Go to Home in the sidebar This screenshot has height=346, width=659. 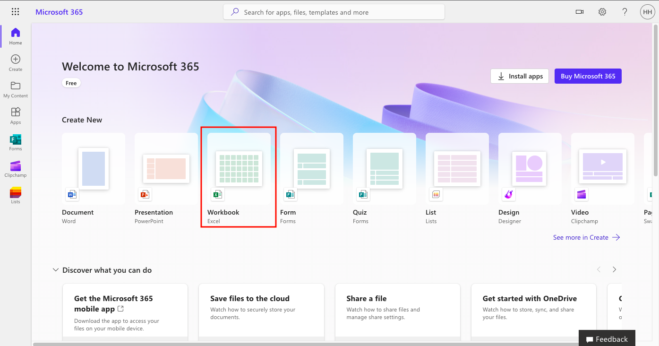point(15,35)
